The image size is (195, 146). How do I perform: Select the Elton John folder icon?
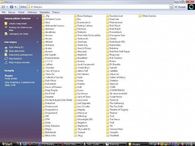(x=43, y=135)
